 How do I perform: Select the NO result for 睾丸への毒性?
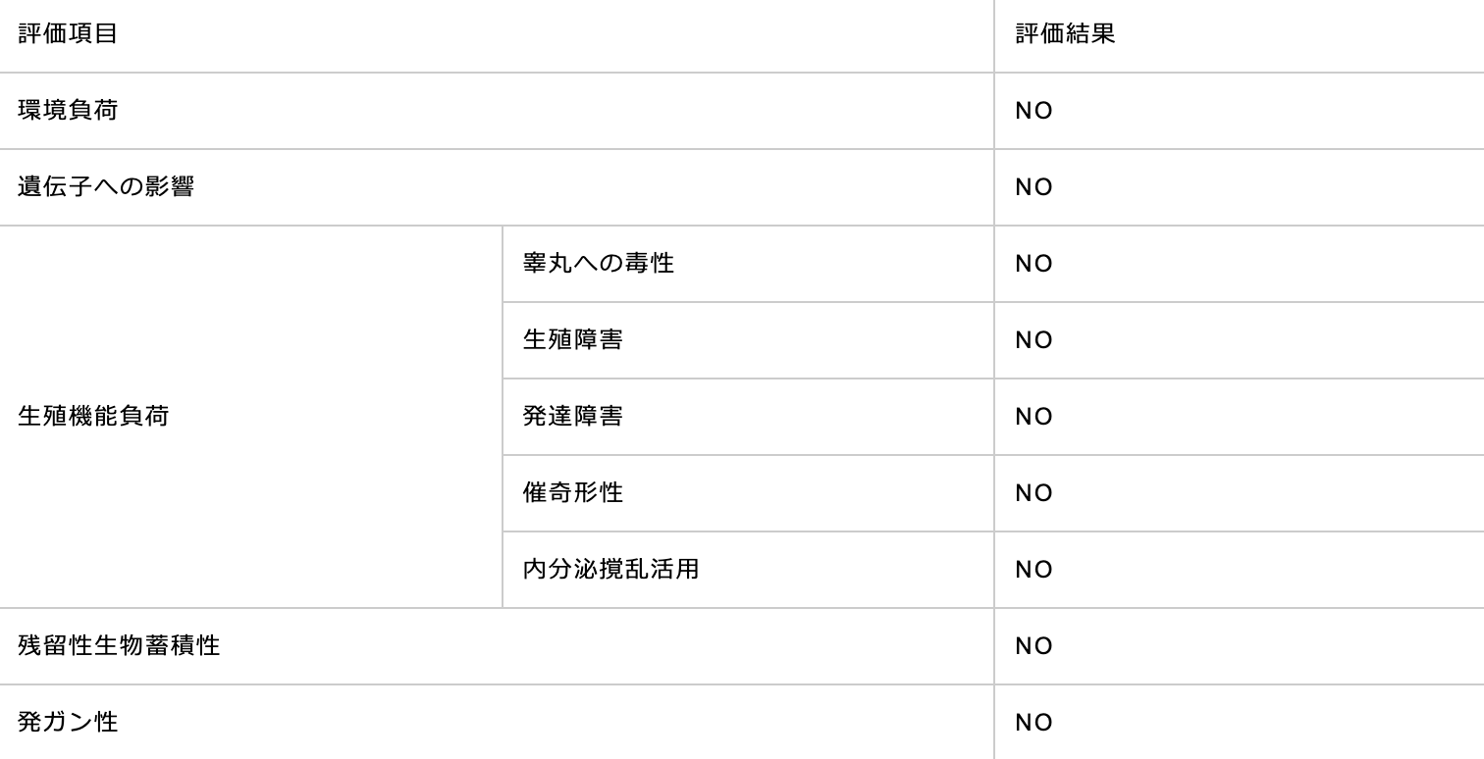tap(1240, 264)
